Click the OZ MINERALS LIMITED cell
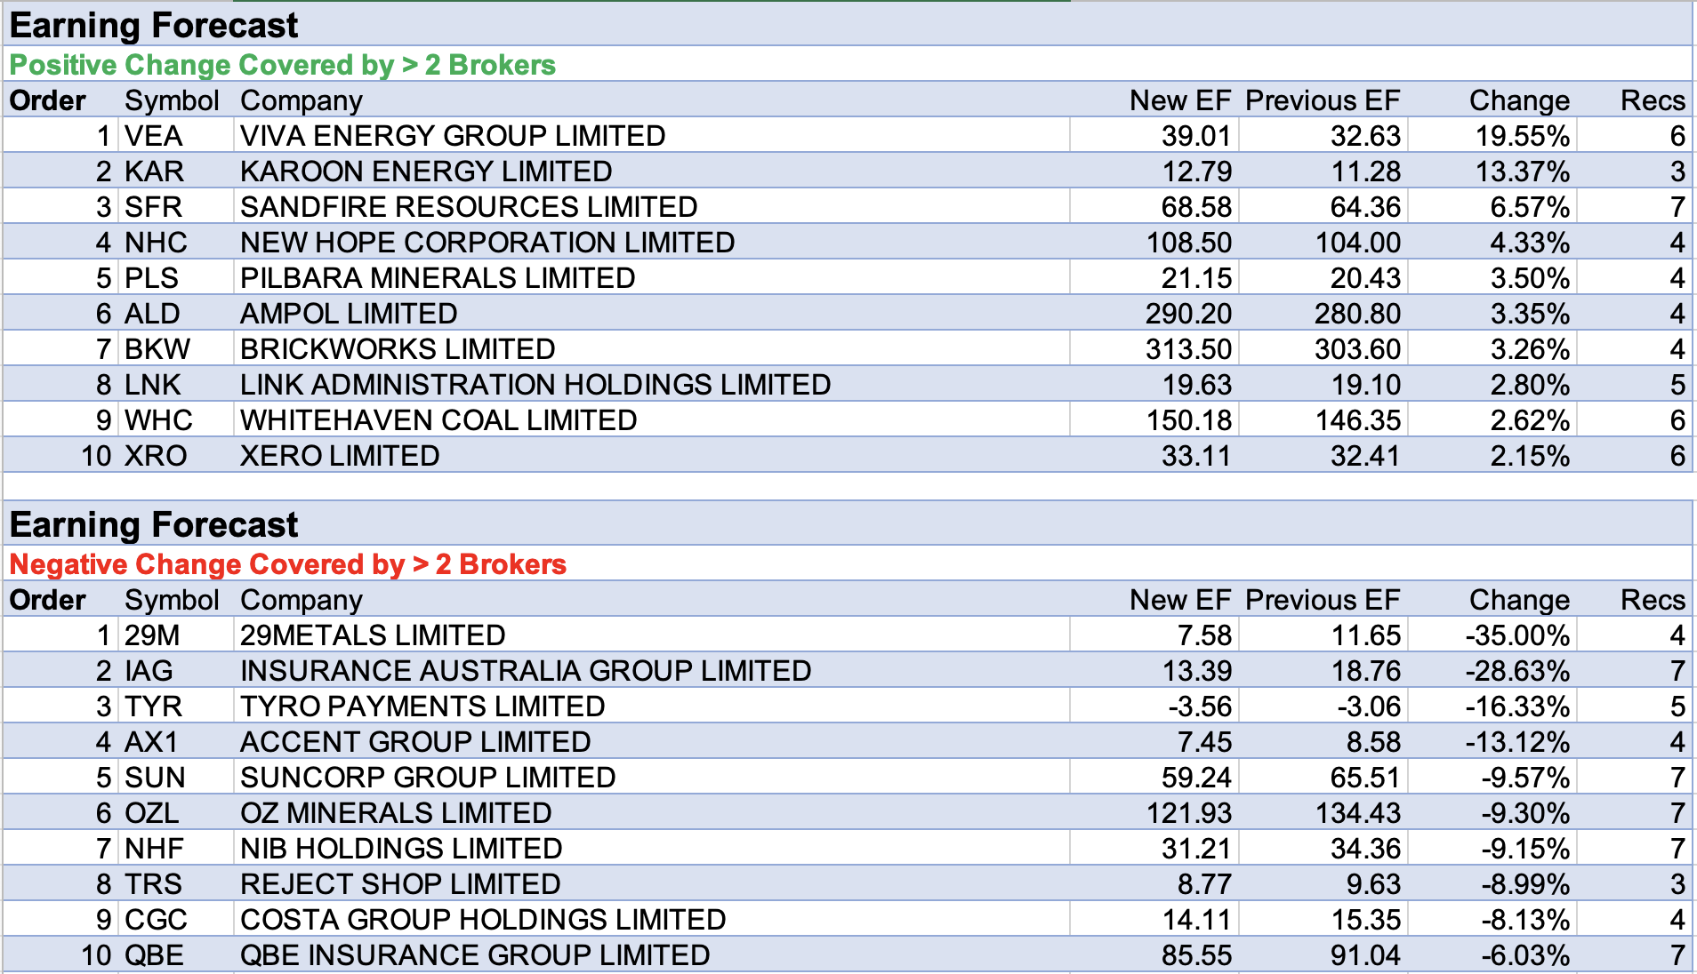The height and width of the screenshot is (974, 1697). tap(396, 813)
